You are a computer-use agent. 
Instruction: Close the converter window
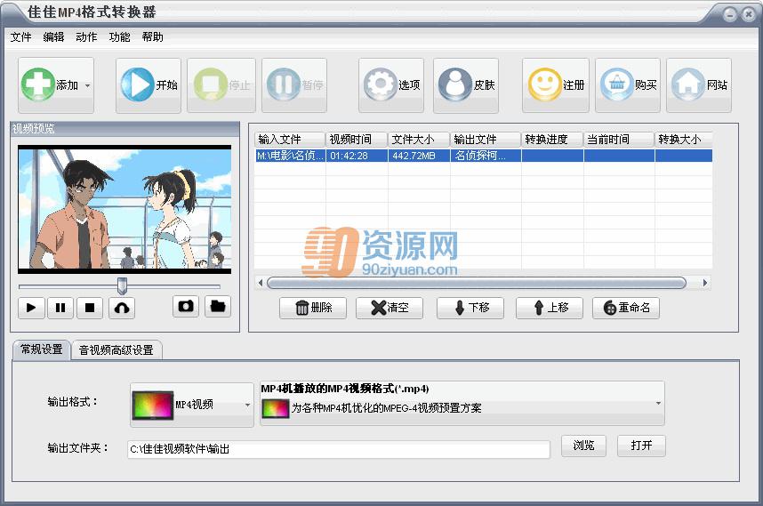[748, 14]
